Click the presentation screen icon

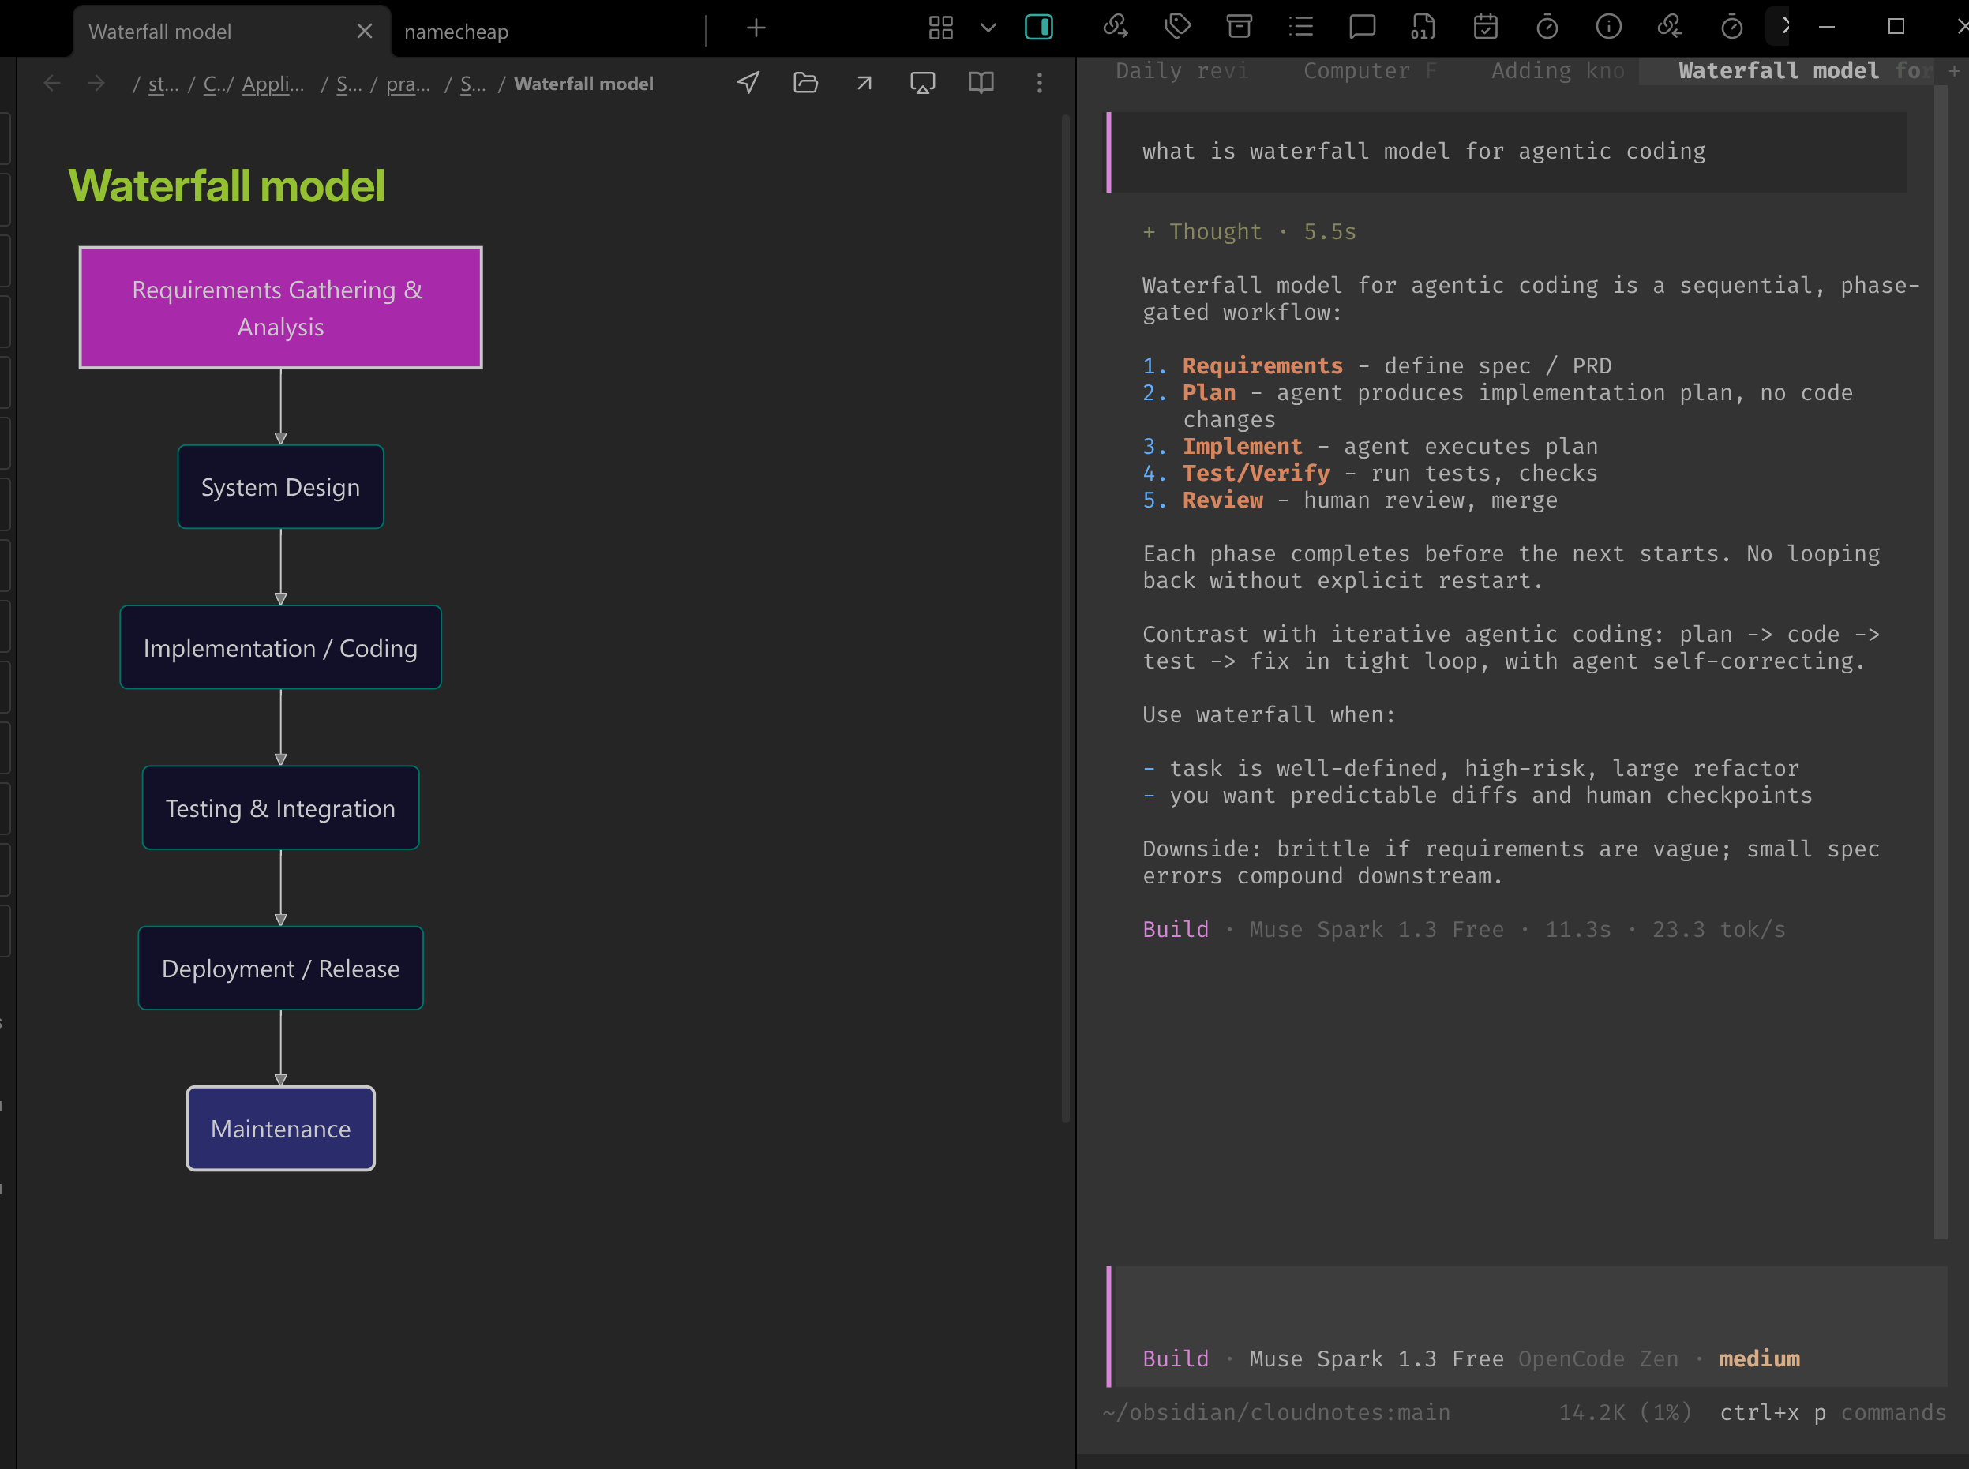point(922,83)
